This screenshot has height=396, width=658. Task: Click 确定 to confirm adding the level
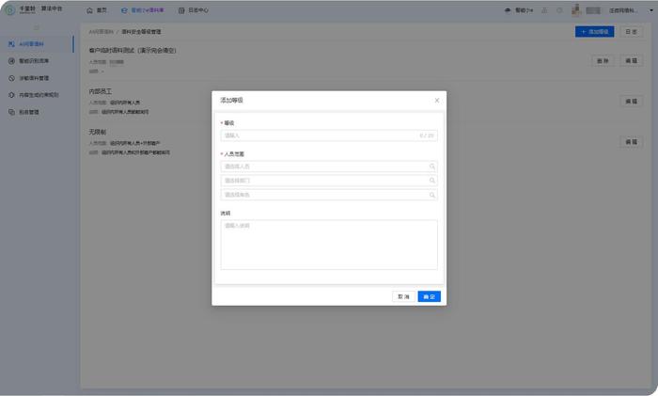click(x=429, y=296)
